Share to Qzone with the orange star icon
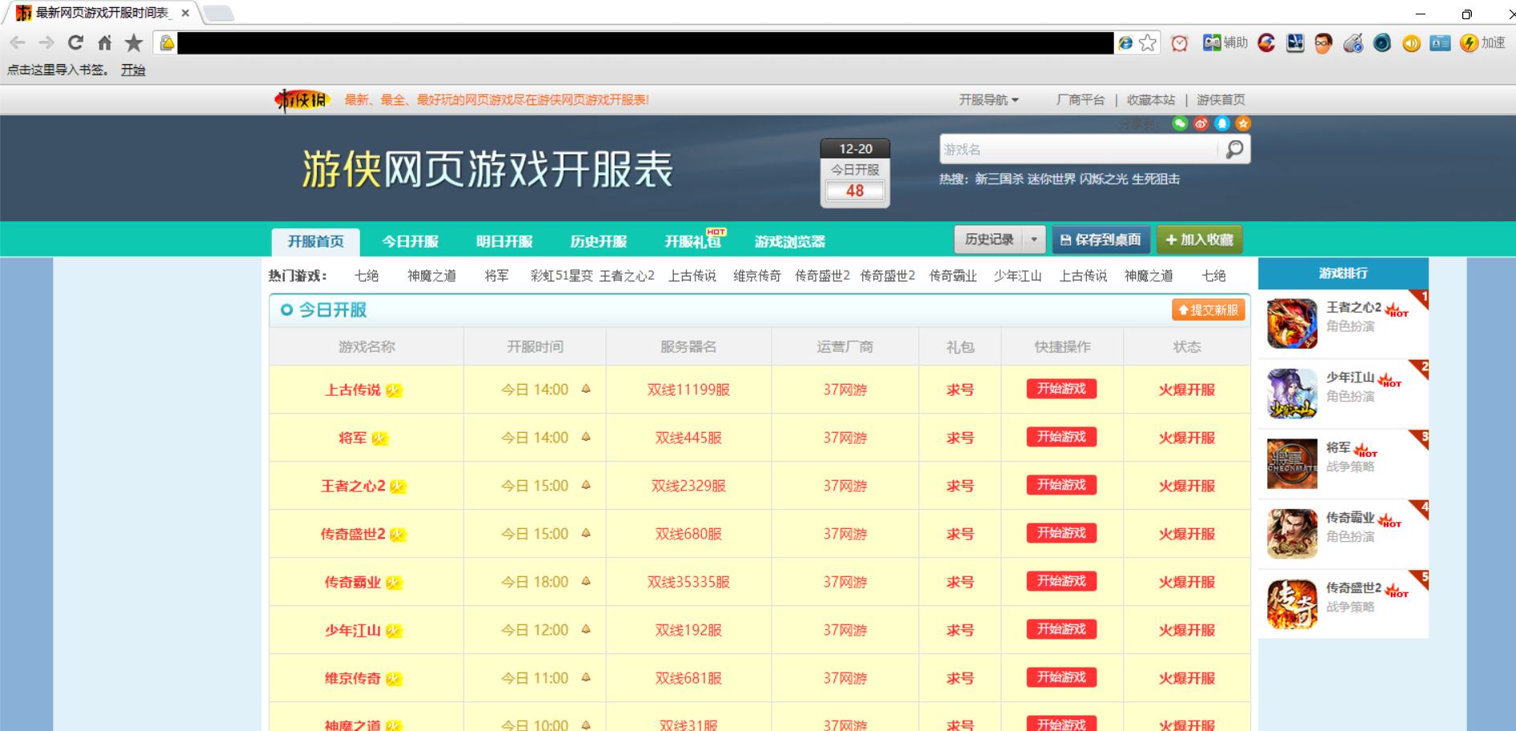This screenshot has height=731, width=1516. [1242, 123]
